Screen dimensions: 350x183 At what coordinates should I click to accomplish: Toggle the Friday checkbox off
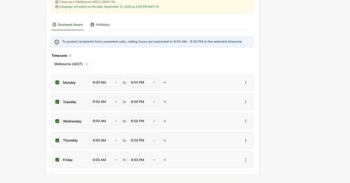(57, 160)
